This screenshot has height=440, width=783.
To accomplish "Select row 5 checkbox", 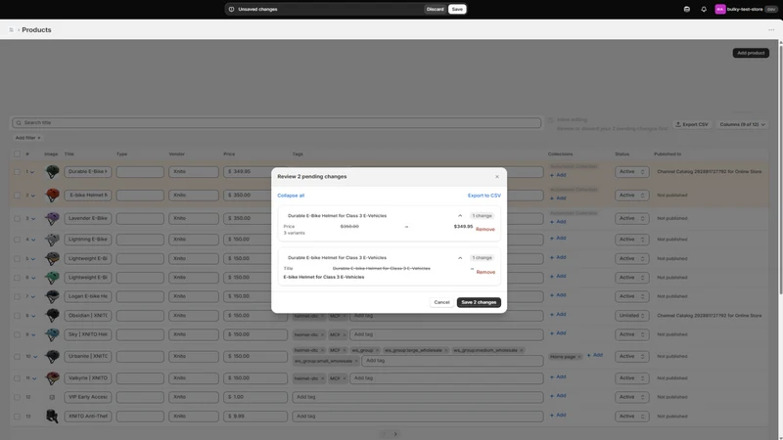I will coord(18,258).
